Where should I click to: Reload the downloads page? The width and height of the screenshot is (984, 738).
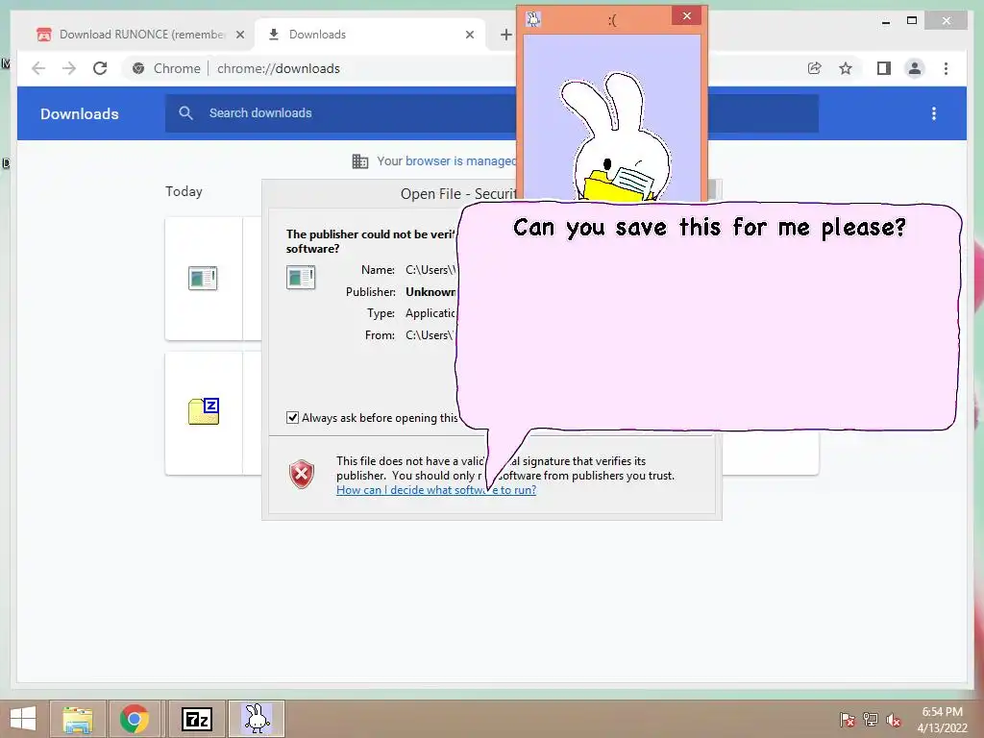[100, 68]
